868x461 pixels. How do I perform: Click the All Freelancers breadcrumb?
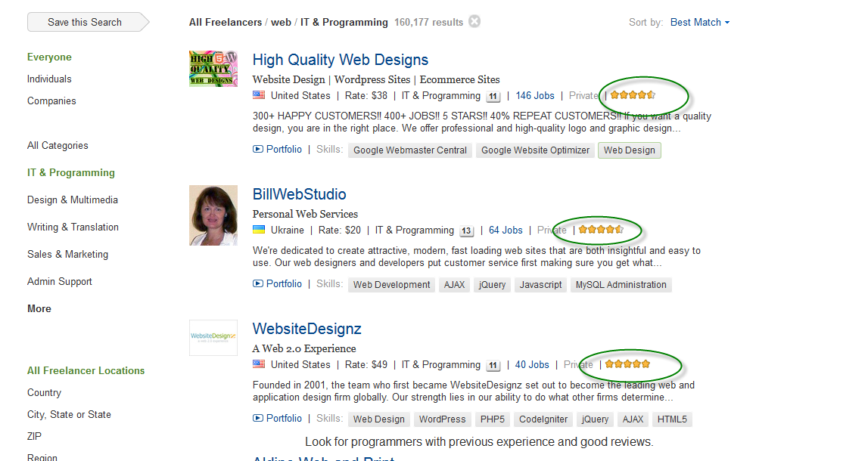[225, 23]
